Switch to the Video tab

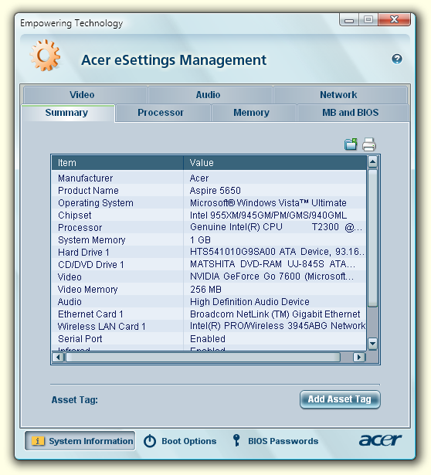coord(86,95)
